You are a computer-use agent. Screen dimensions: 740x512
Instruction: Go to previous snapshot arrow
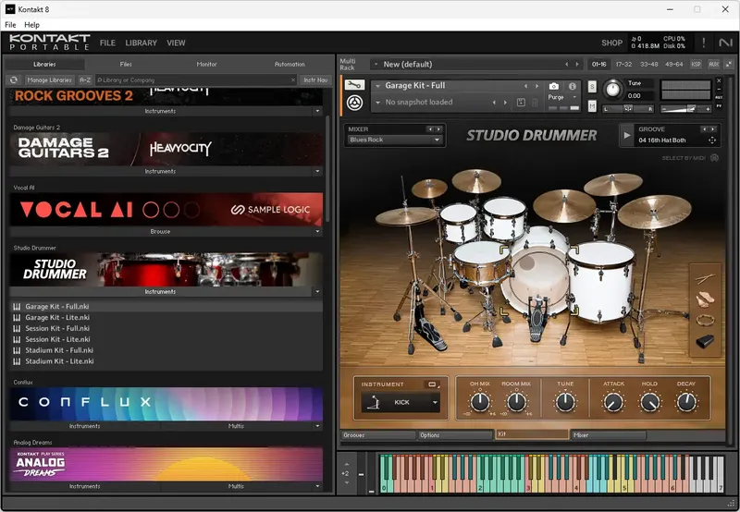tap(494, 103)
